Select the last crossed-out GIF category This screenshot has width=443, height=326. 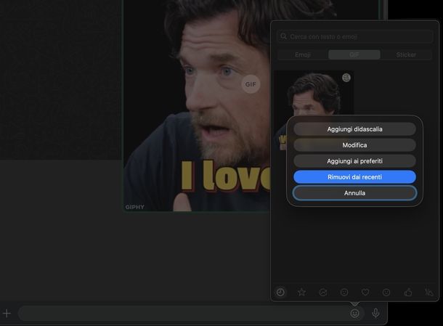(428, 292)
